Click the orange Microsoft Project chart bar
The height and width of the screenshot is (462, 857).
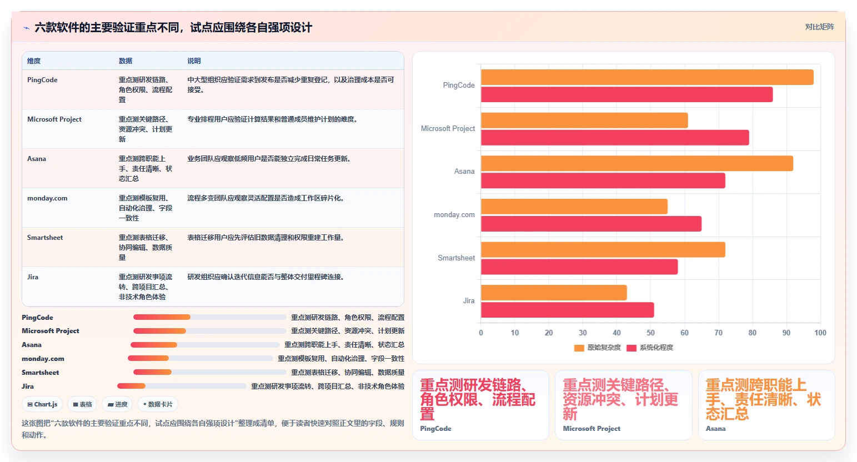click(584, 120)
